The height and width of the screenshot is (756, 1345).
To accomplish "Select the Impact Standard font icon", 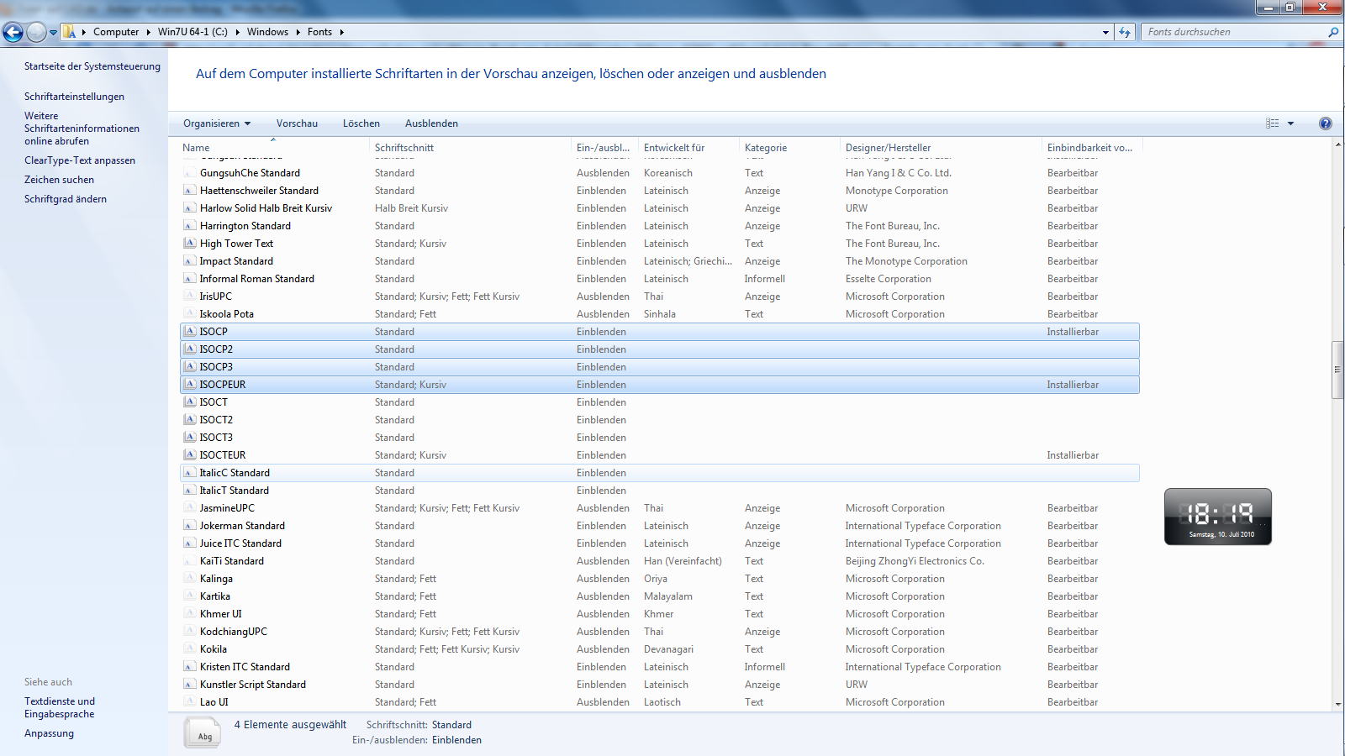I will (x=190, y=260).
